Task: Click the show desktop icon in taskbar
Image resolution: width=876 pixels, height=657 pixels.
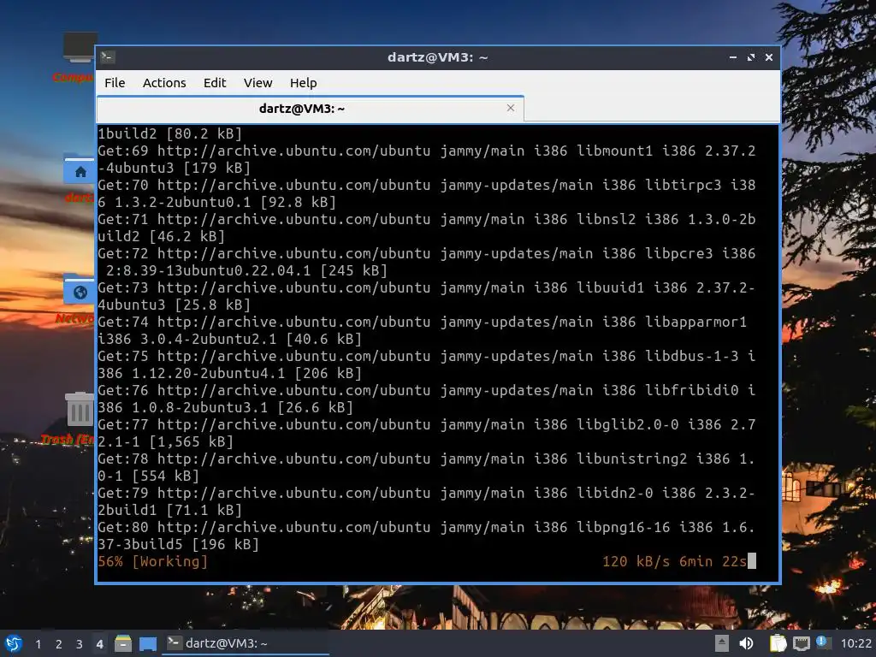Action: tap(148, 643)
